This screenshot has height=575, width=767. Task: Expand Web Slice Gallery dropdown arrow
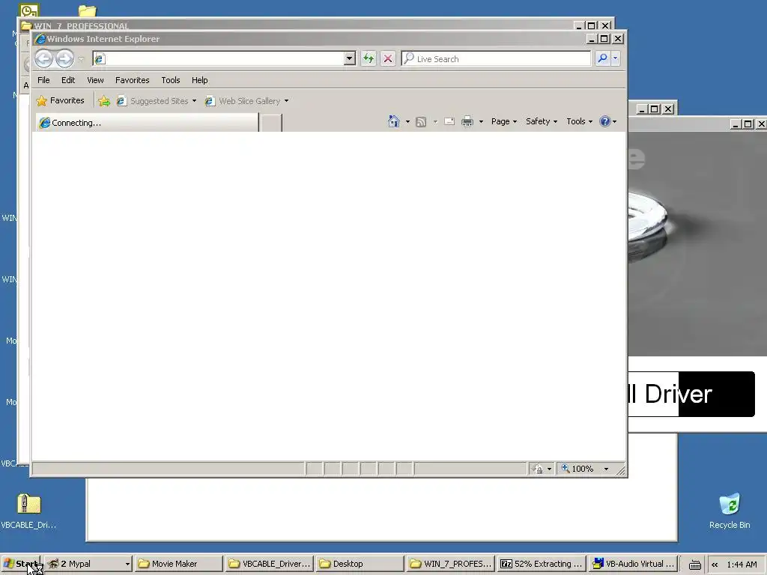pos(287,101)
